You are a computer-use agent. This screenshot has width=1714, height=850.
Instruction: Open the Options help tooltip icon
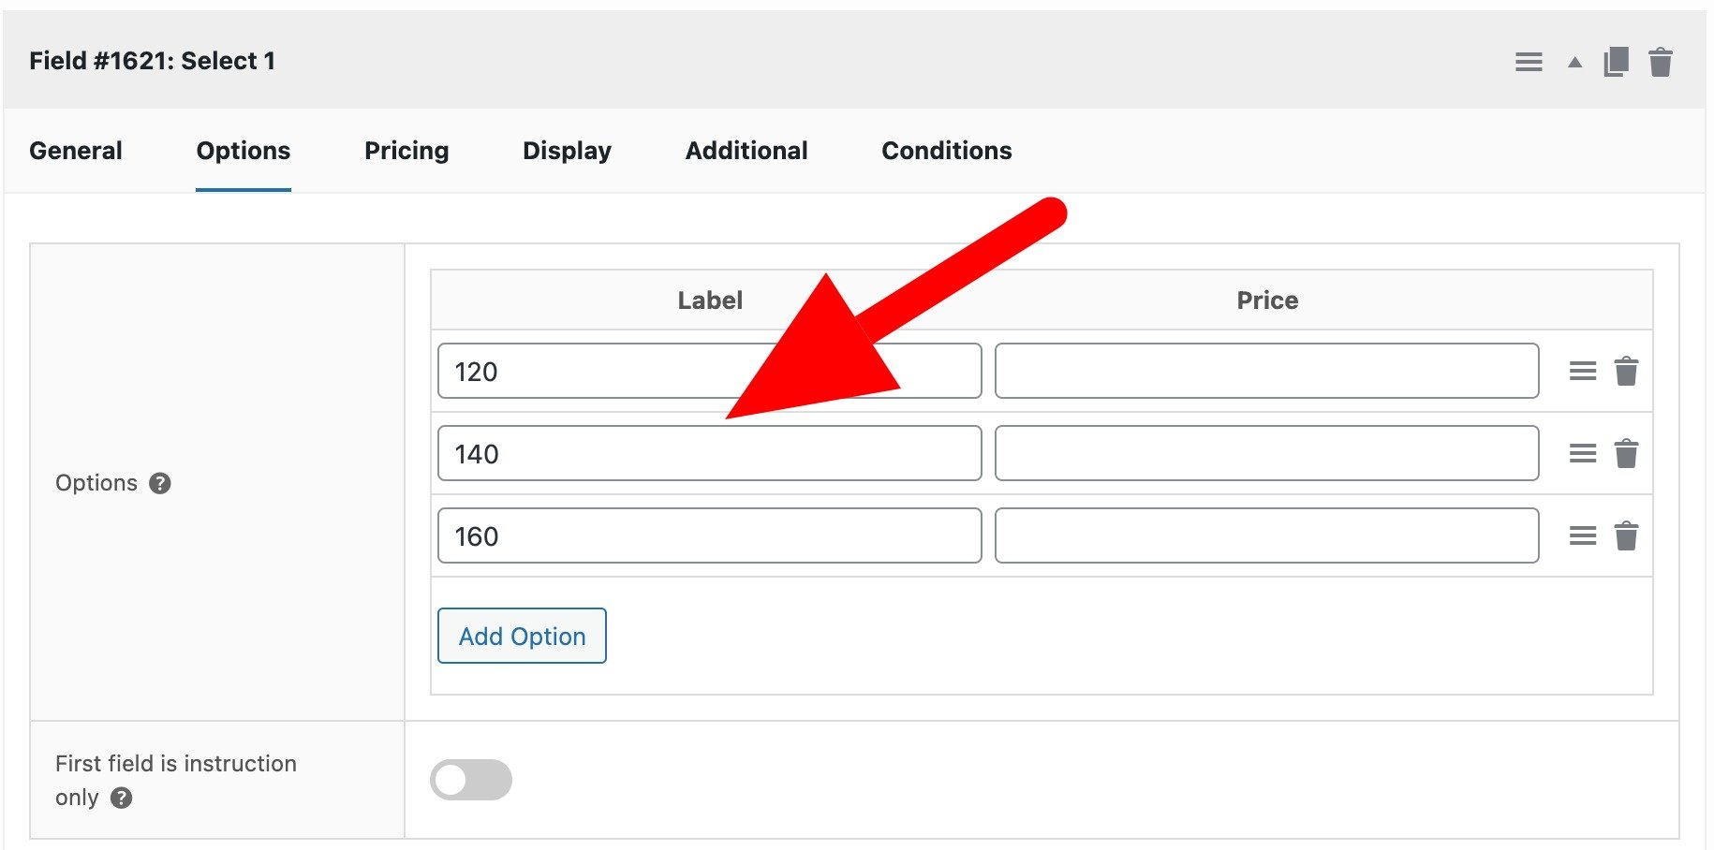[160, 484]
